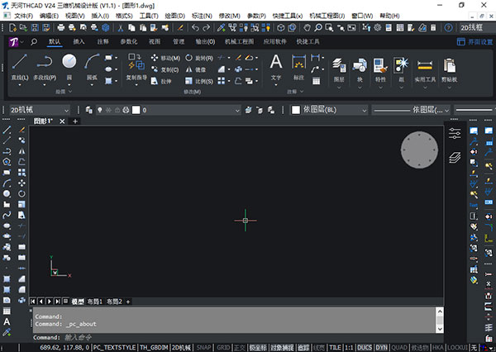Viewport: 496px width, 352px height.
Task: Click the Clipboard (剪贴板) icon
Action: pyautogui.click(x=449, y=65)
